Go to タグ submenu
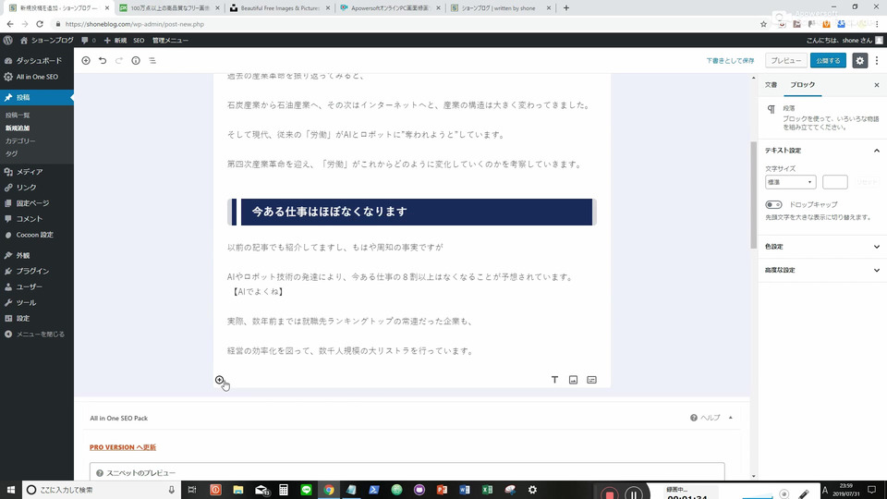 (11, 154)
